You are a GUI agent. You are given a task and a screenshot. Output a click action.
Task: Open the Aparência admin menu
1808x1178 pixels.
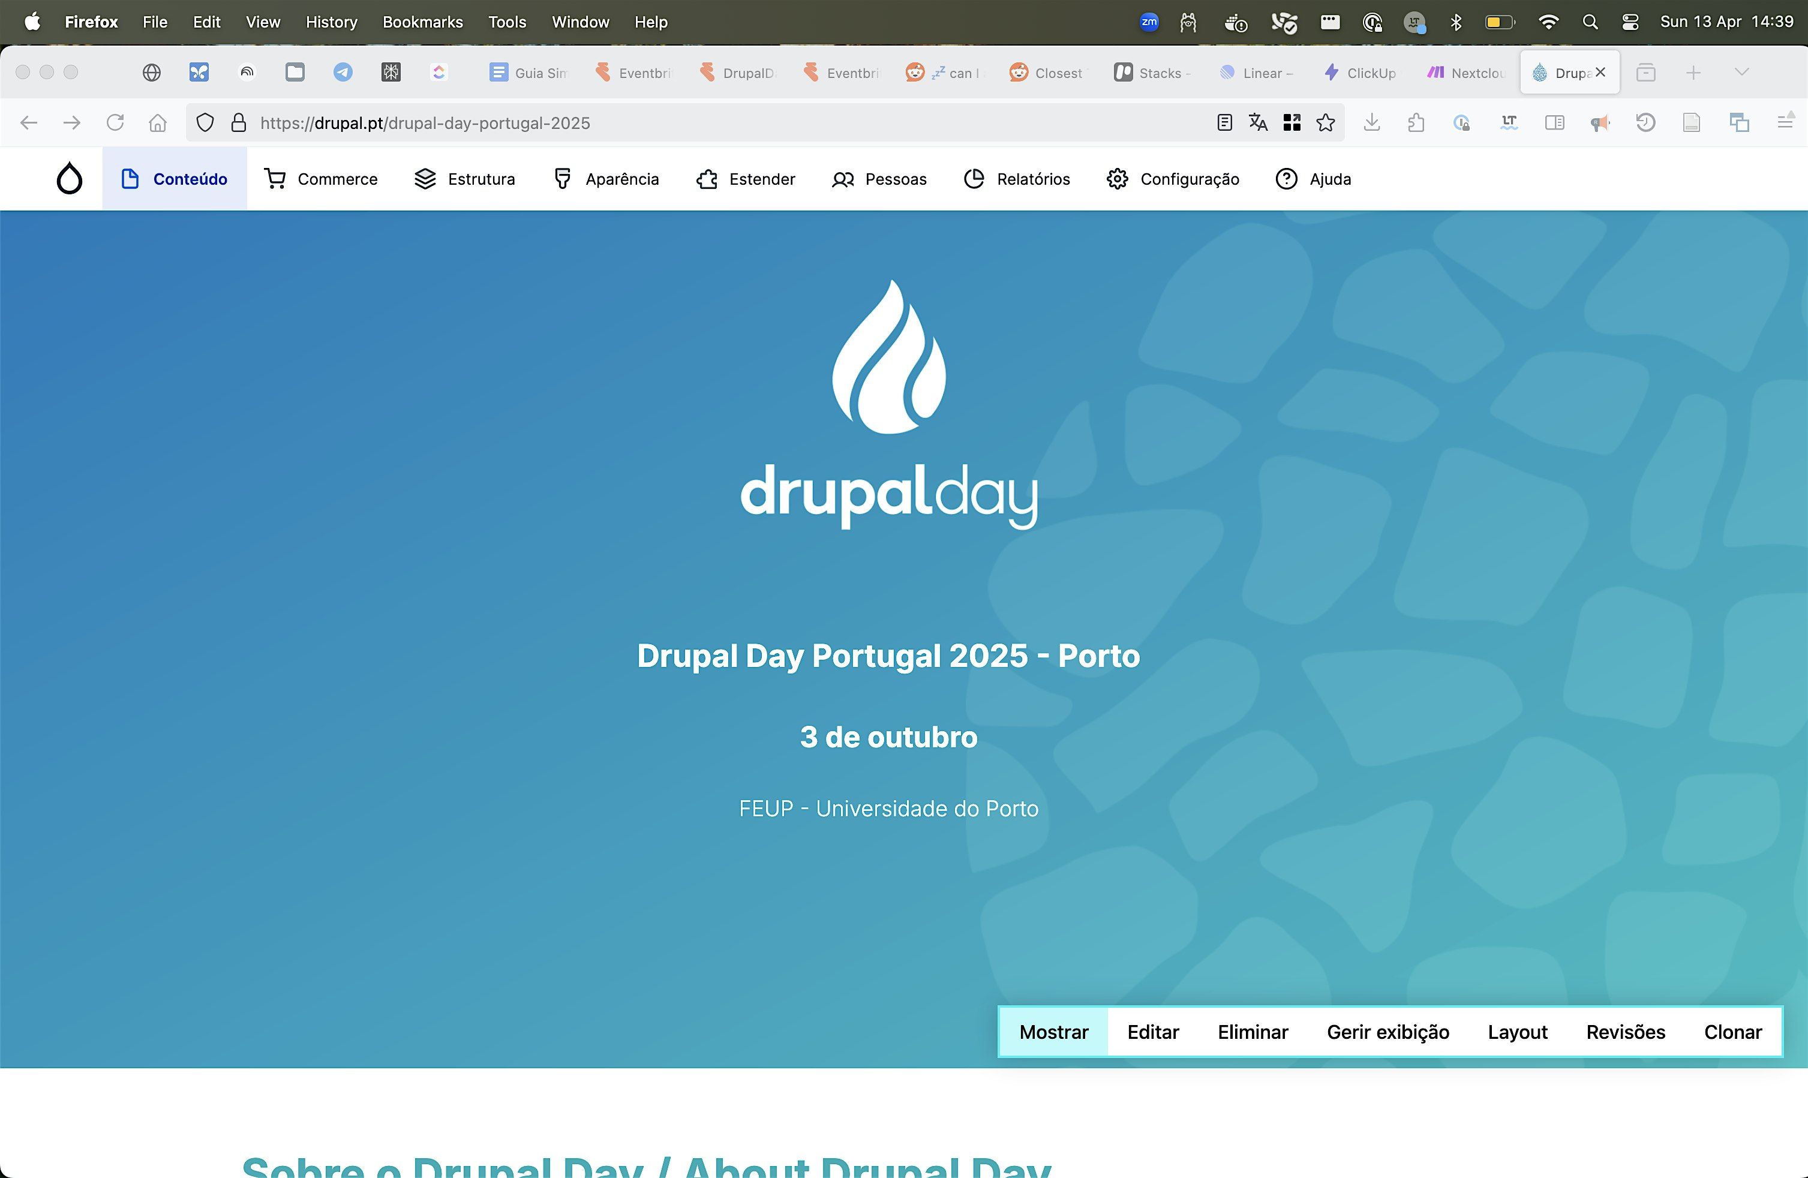(606, 179)
